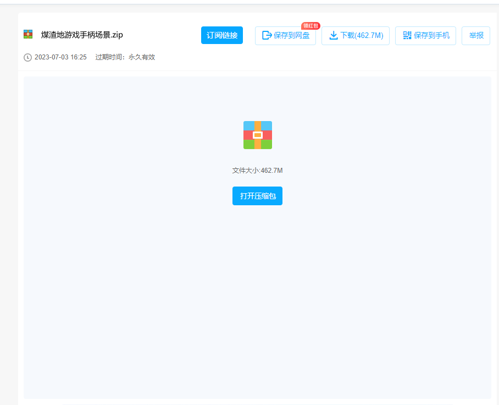The width and height of the screenshot is (499, 405).
Task: Save the file to phone via 保存到手机
Action: (425, 35)
